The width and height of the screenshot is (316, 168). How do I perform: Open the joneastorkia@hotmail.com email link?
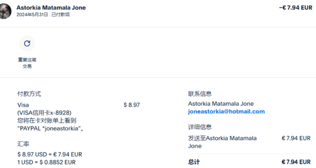pos(226,112)
